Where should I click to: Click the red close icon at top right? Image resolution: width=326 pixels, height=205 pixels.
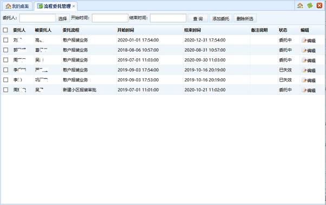coord(320,5)
